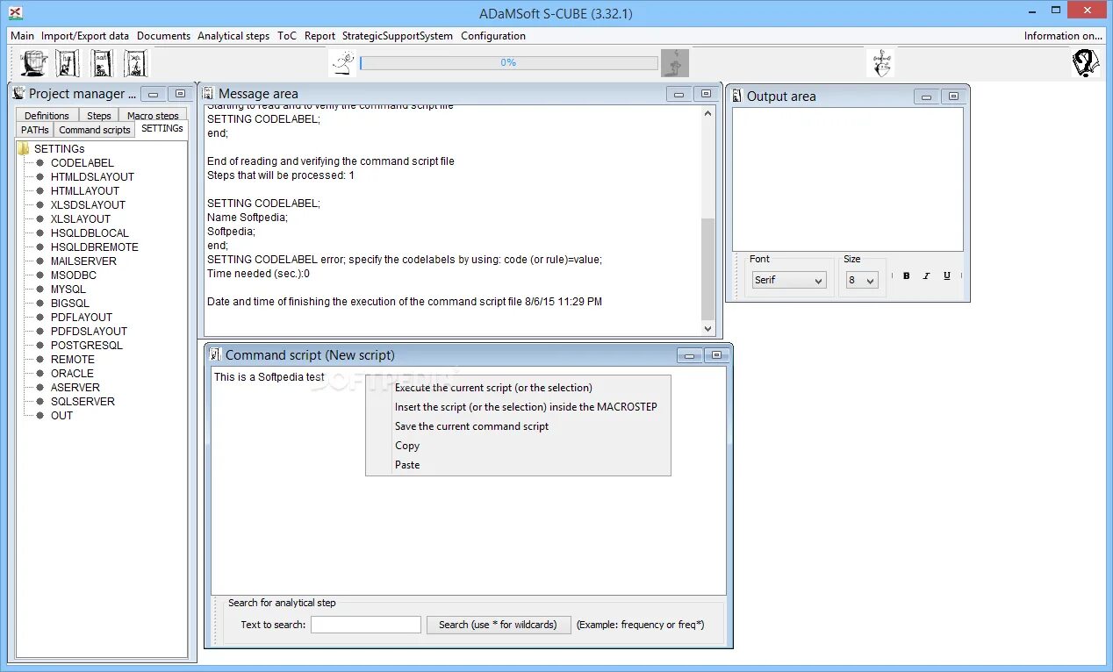Click the running figure icon left of the progress bar
Image resolution: width=1113 pixels, height=672 pixels.
344,63
